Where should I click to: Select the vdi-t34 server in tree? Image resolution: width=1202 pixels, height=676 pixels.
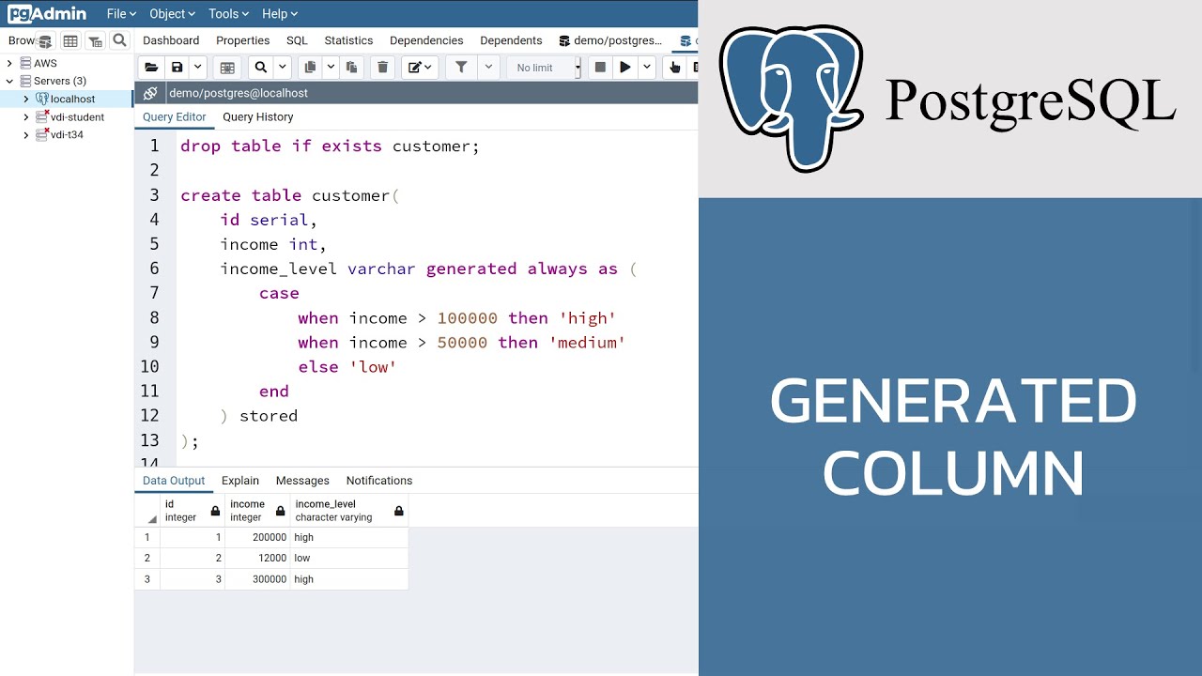click(x=67, y=135)
